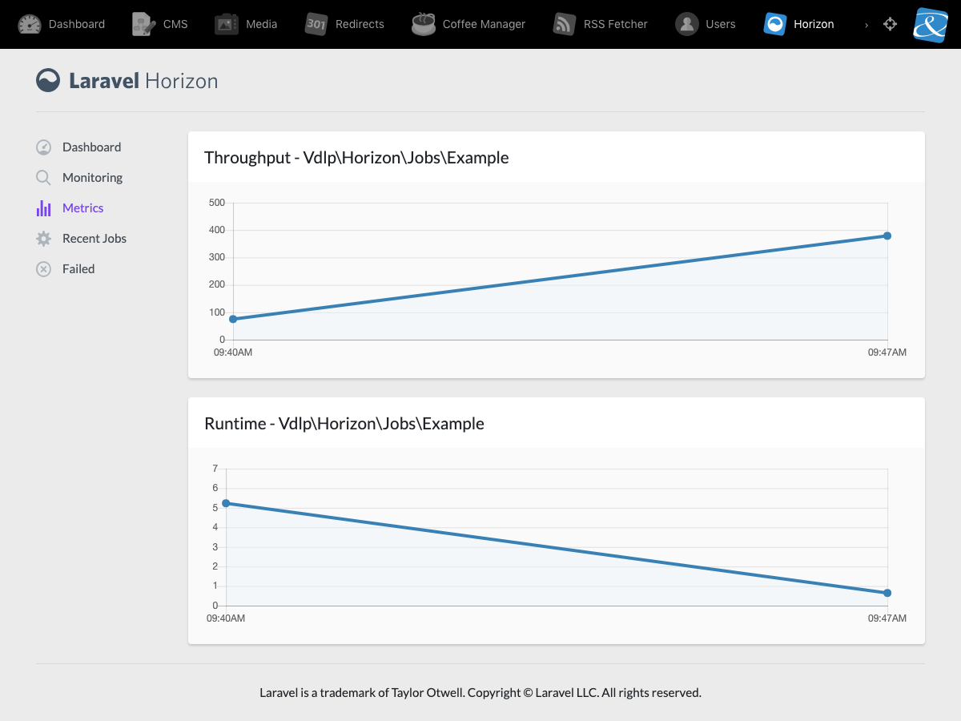The width and height of the screenshot is (961, 721).
Task: Click the Laravel Horizon logo circle icon
Action: [x=48, y=80]
